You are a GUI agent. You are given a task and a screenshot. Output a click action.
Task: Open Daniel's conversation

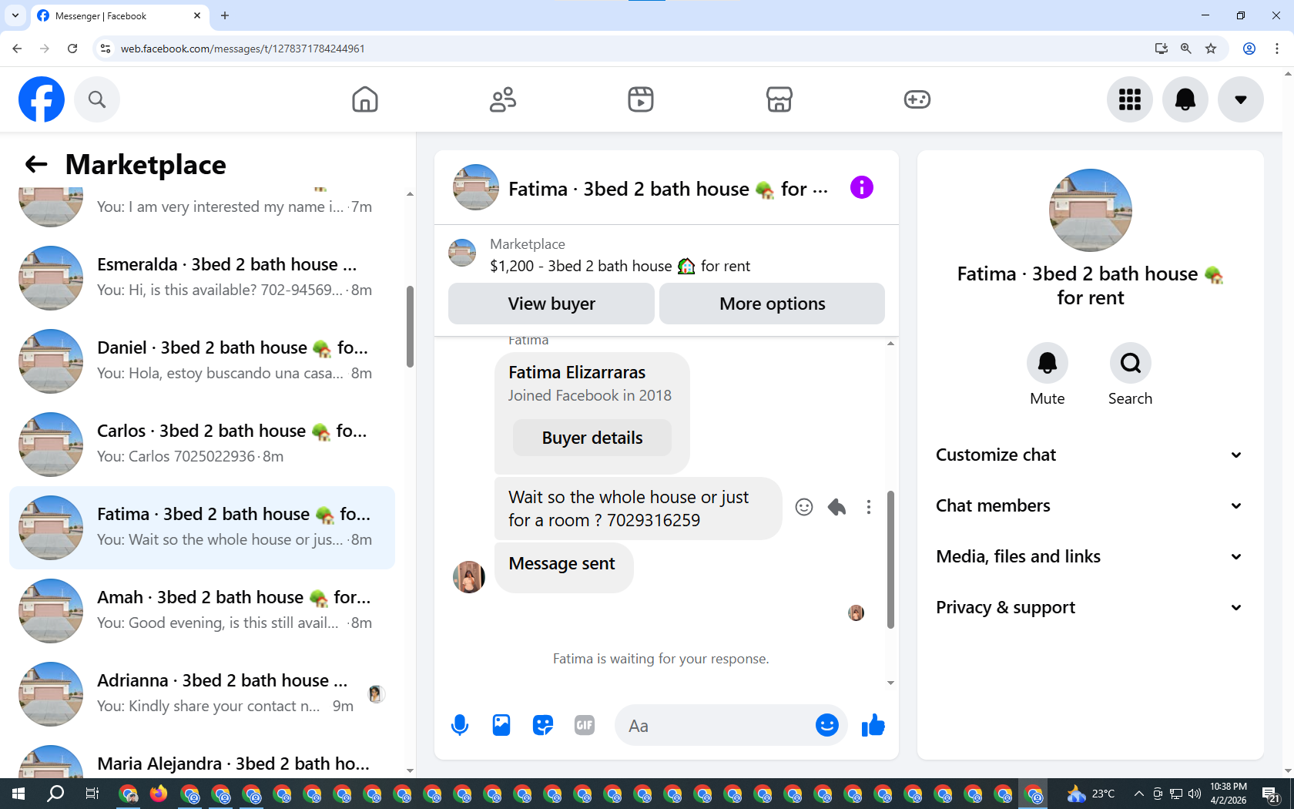pos(203,361)
